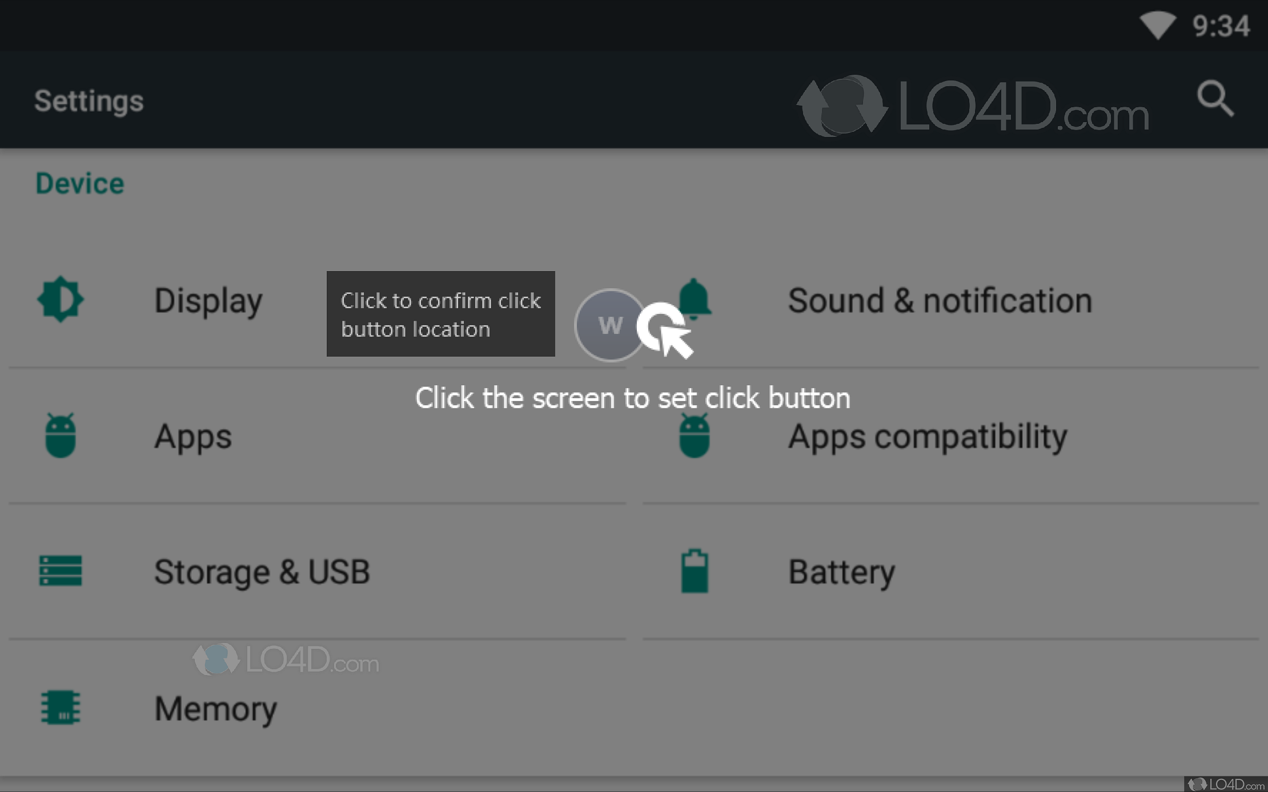Open Battery settings
This screenshot has width=1268, height=792.
tap(841, 572)
